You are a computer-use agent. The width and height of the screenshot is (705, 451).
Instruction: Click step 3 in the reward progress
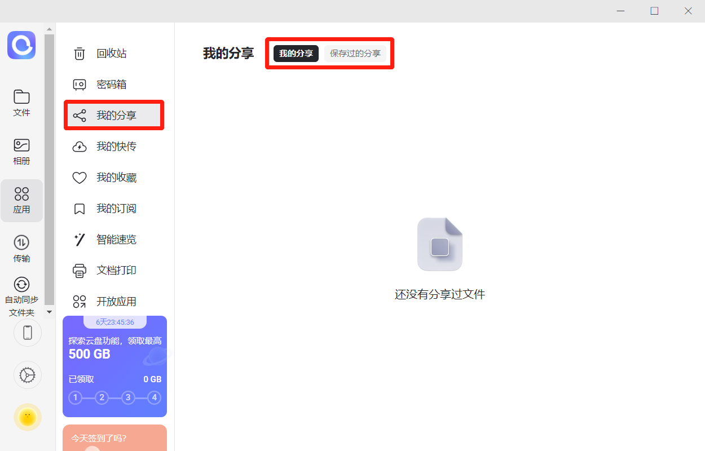[128, 397]
